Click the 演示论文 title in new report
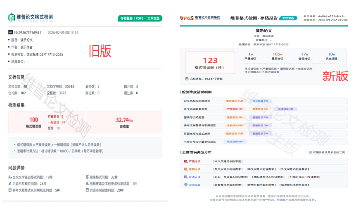This screenshot has height=211, width=354. point(264,31)
